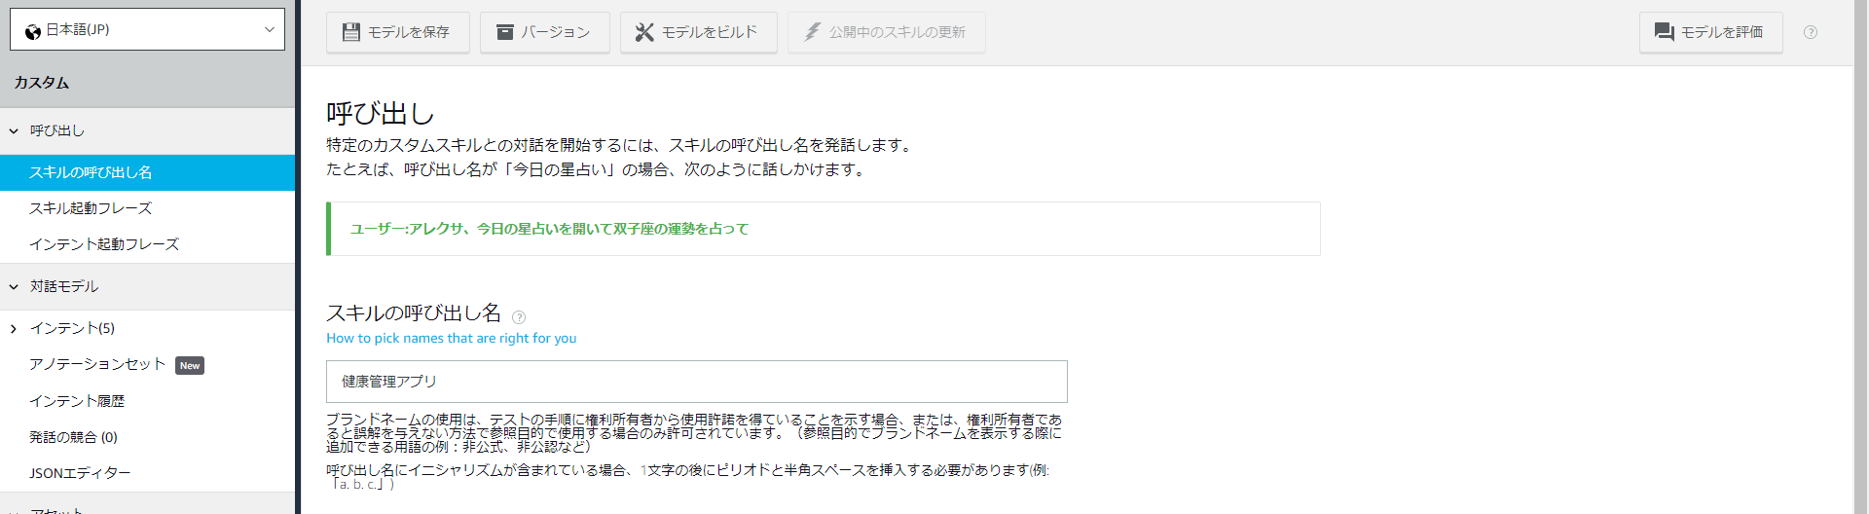Image resolution: width=1869 pixels, height=514 pixels.
Task: Click the invocation name field 健康管理アプリ
Action: click(697, 382)
